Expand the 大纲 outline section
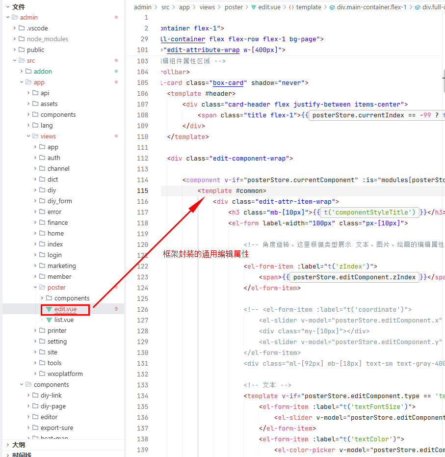Viewport: 445px width, 457px height. click(7, 445)
